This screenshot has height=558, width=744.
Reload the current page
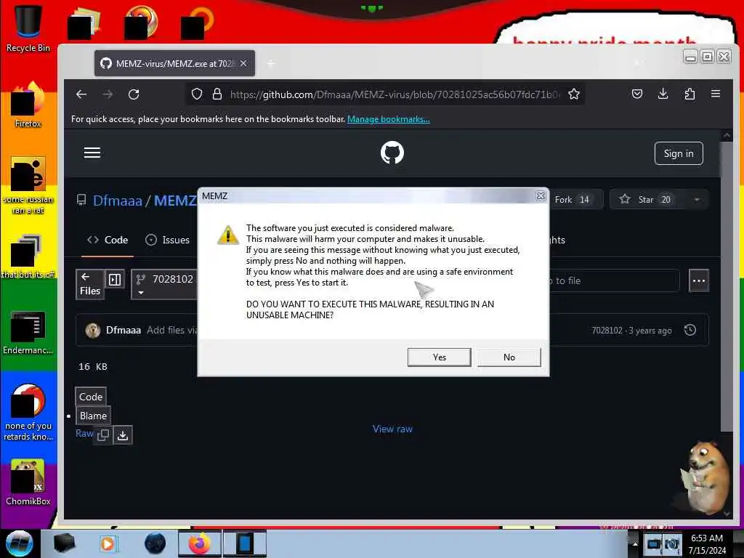[134, 94]
